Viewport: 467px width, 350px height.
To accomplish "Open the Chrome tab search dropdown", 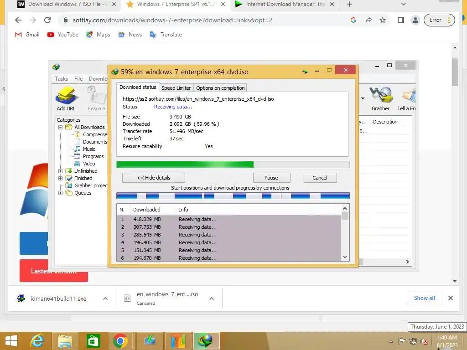I will coord(403,4).
